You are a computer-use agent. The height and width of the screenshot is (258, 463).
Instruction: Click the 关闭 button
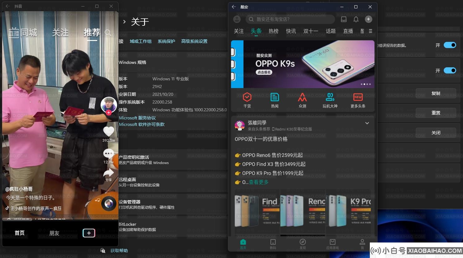coord(436,133)
